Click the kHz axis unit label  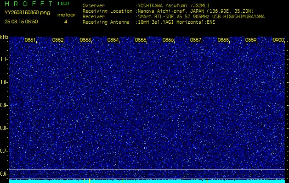coord(4,37)
